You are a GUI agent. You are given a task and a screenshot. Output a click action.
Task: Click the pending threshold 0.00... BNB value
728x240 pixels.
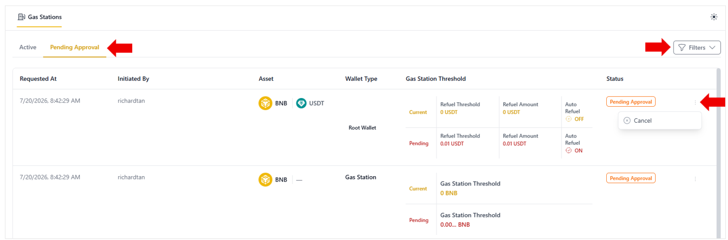coord(455,225)
